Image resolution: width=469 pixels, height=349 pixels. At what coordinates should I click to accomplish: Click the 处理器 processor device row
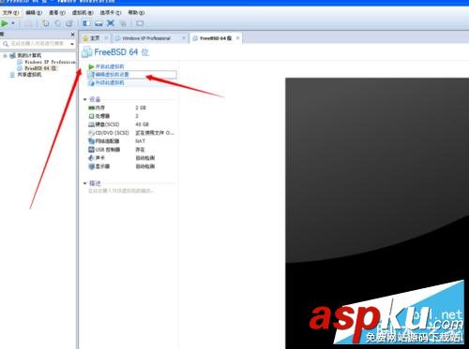[131, 116]
